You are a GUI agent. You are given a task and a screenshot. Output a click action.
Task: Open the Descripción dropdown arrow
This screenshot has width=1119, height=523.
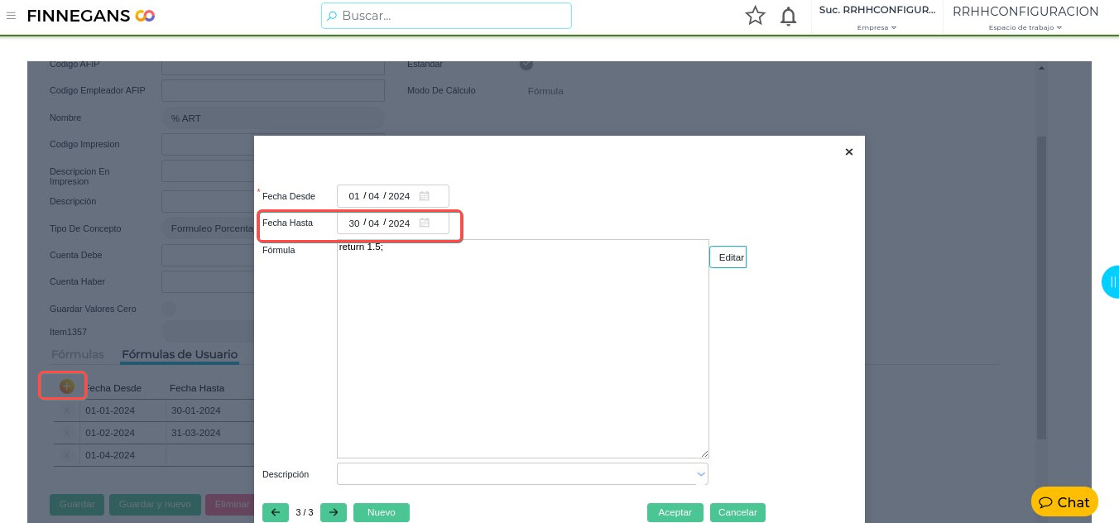pos(701,474)
